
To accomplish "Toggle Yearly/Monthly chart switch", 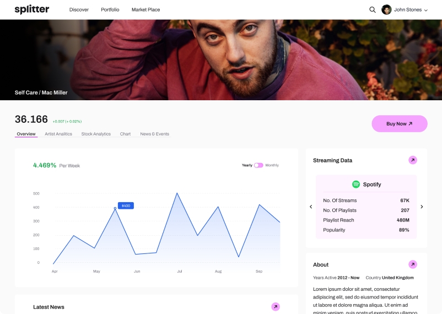I will coord(258,165).
